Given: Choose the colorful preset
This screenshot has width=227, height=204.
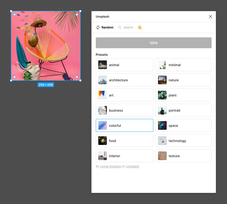Looking at the screenshot, I should [x=124, y=125].
